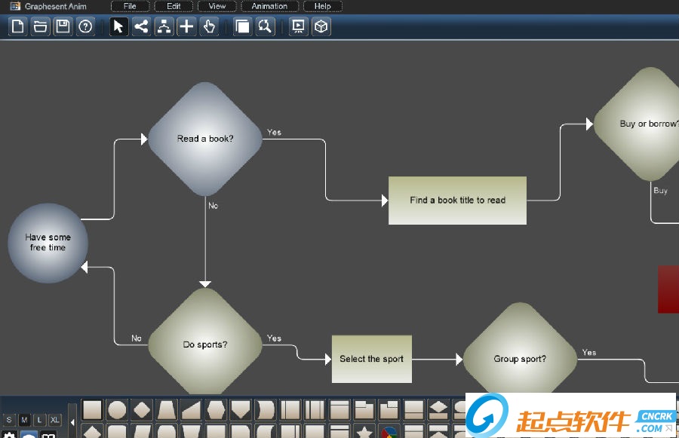Image resolution: width=679 pixels, height=438 pixels.
Task: Select the arrow pointer tool
Action: tap(118, 26)
